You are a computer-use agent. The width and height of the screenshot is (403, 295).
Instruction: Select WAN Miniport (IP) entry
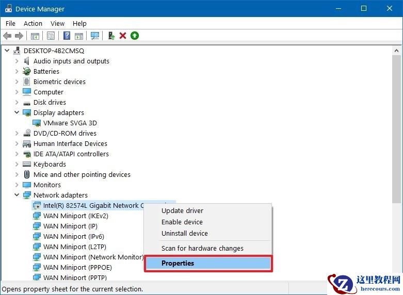click(70, 226)
